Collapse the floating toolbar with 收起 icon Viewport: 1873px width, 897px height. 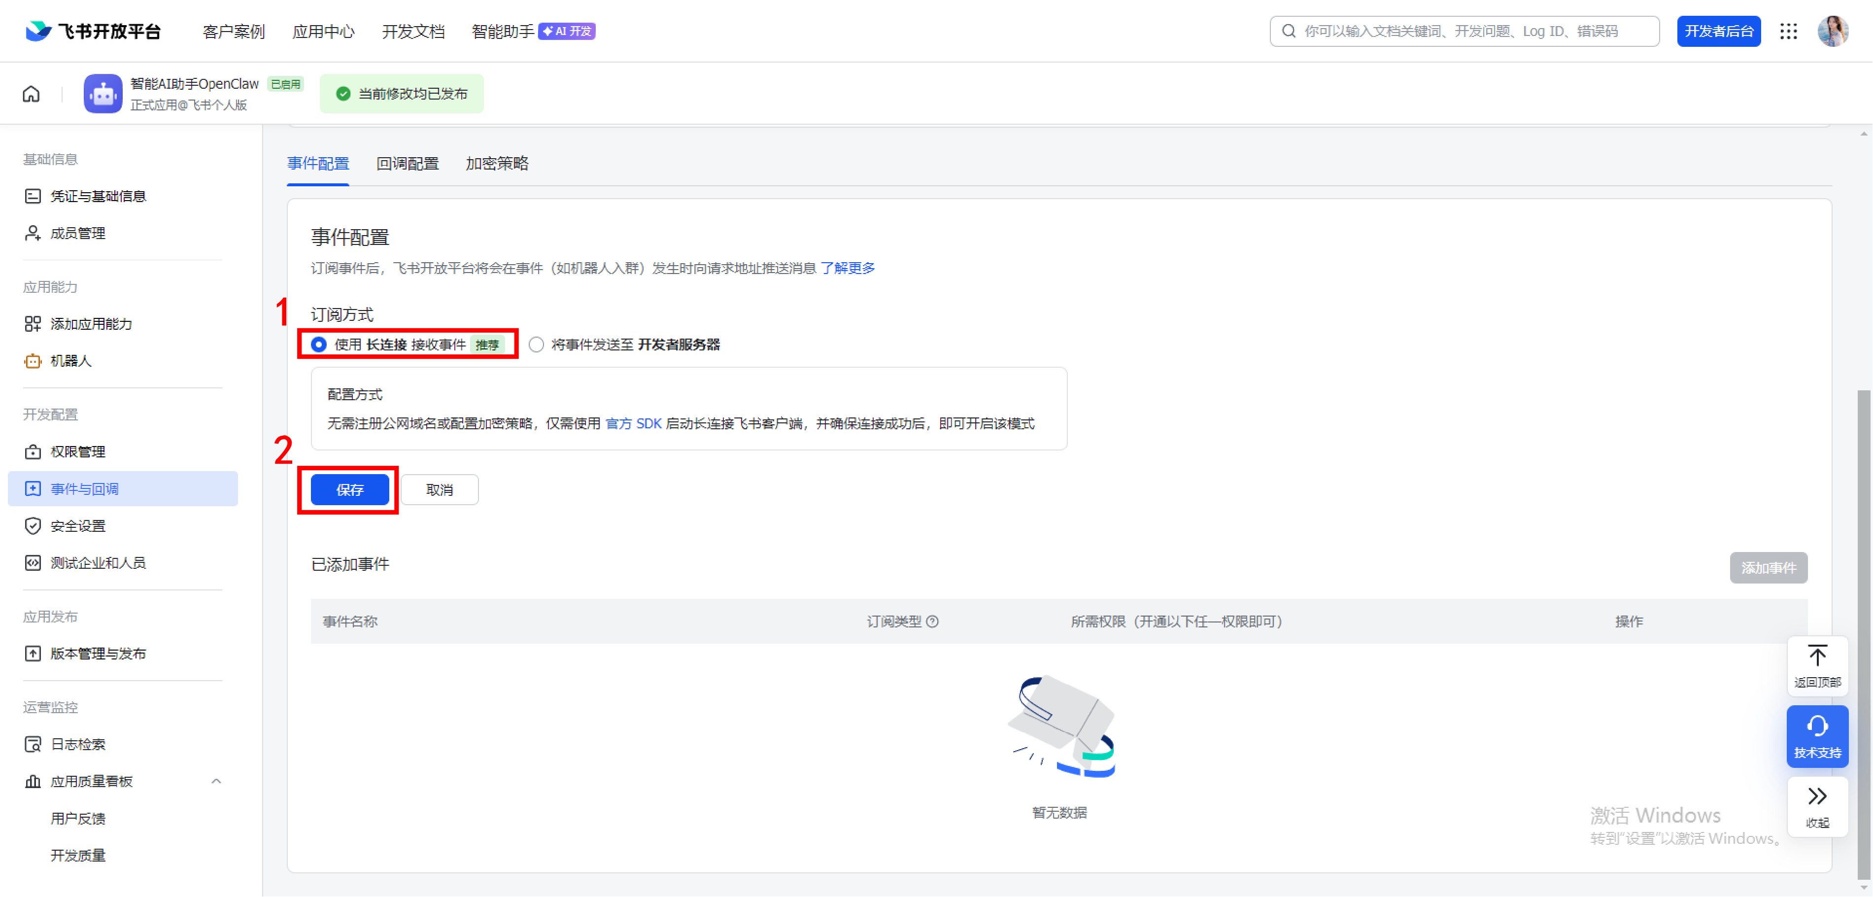coord(1817,806)
